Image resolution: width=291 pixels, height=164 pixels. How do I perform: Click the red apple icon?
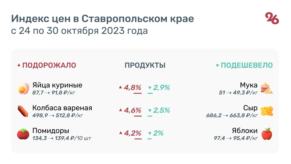pos(267,134)
